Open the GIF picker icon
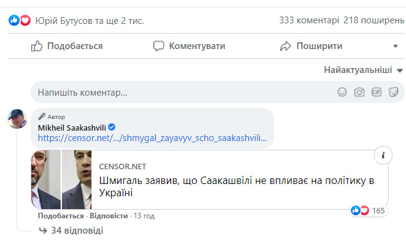 [x=376, y=92]
